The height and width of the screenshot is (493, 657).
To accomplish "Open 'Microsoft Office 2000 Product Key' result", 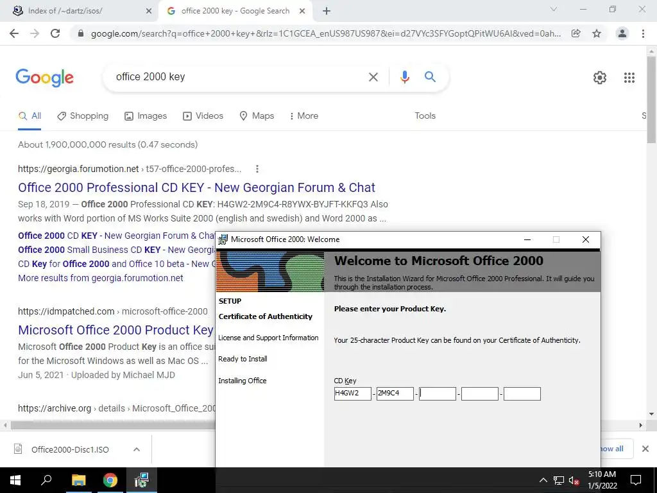I will pyautogui.click(x=115, y=331).
